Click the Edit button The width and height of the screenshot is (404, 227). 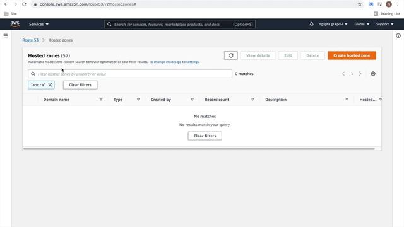pyautogui.click(x=288, y=55)
